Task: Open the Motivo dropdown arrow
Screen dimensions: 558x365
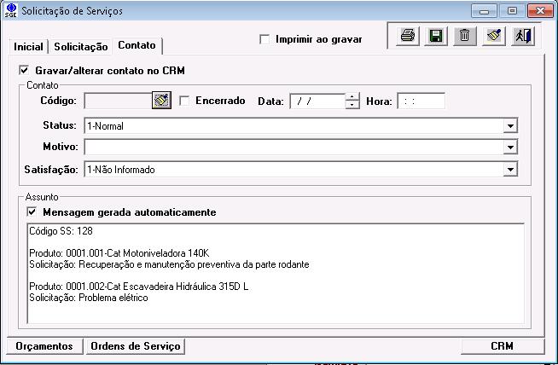Action: coord(510,148)
